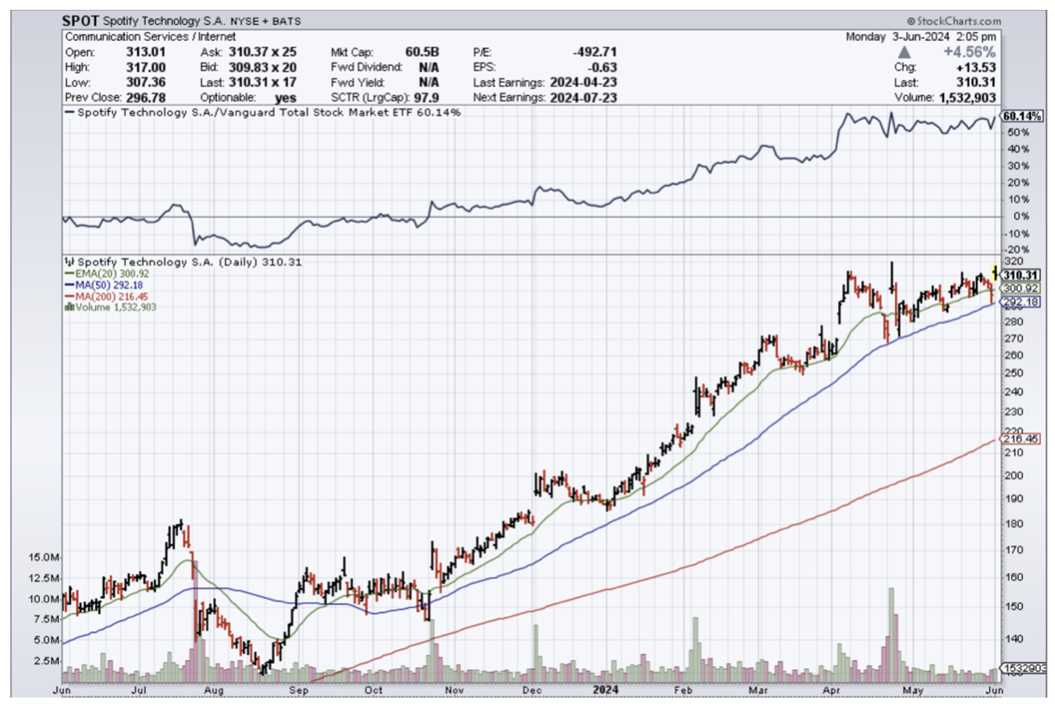Image resolution: width=1055 pixels, height=710 pixels.
Task: Click the 2024 year label on time axis
Action: pyautogui.click(x=606, y=690)
